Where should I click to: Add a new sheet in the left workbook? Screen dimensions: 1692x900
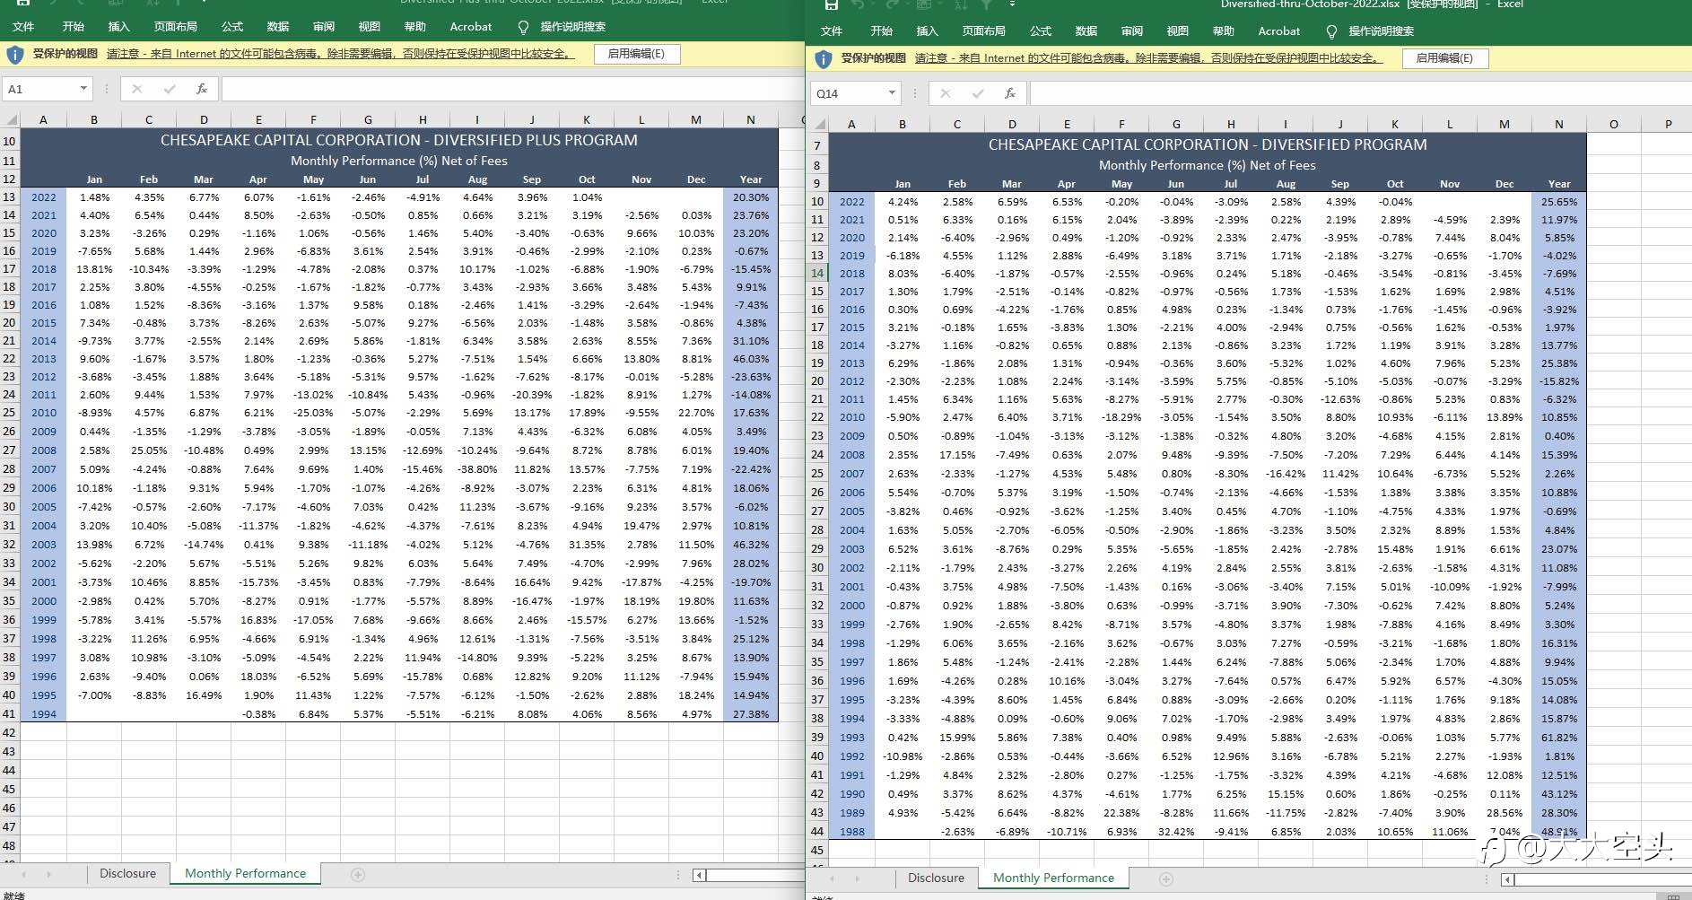coord(358,874)
